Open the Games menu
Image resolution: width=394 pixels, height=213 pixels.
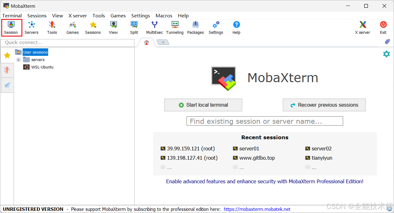pos(118,16)
